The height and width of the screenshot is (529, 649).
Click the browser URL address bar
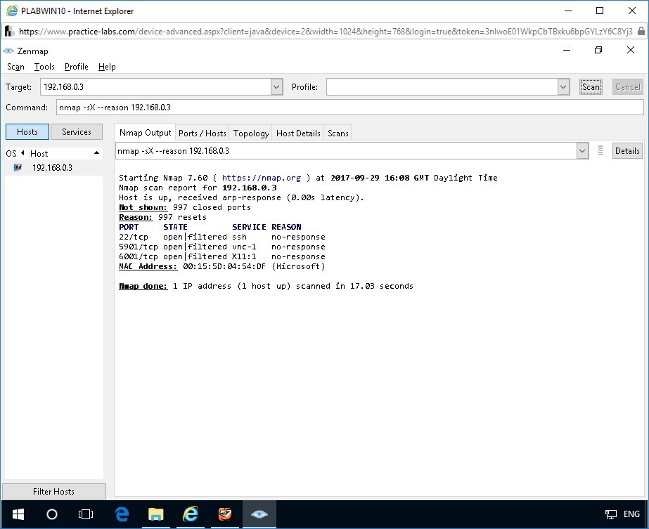[326, 31]
